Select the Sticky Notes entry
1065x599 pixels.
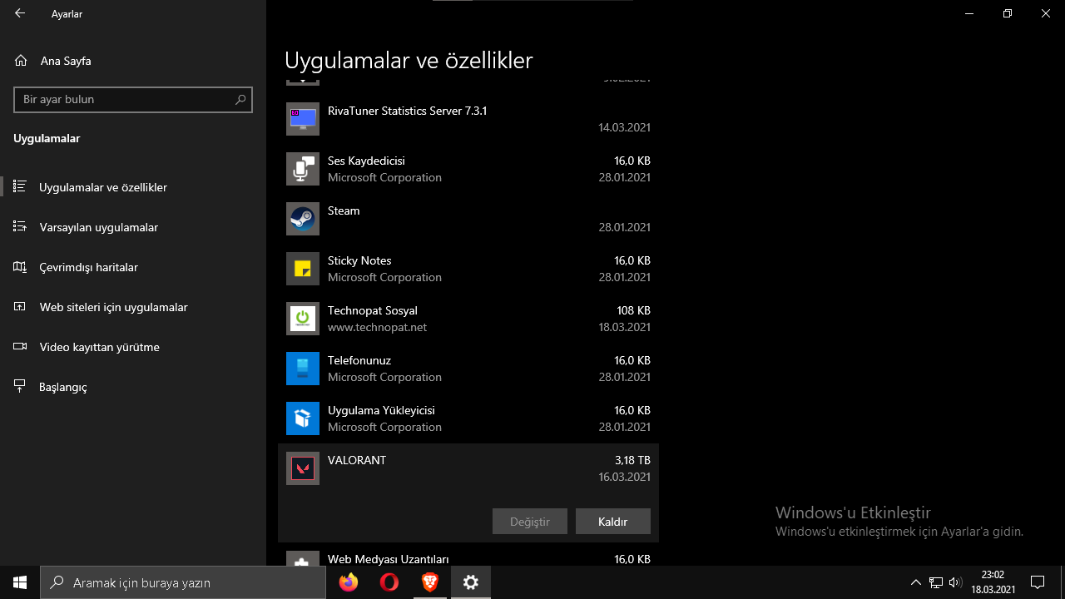tap(468, 269)
